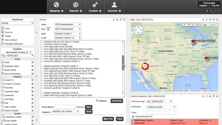This screenshot has height=125, width=222.
Task: Add the Directions dashlet icon
Action: point(32,87)
